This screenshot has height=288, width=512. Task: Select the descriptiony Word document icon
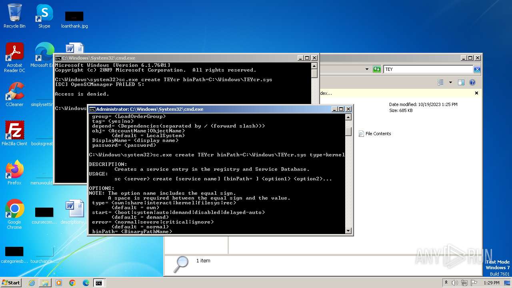[74, 212]
